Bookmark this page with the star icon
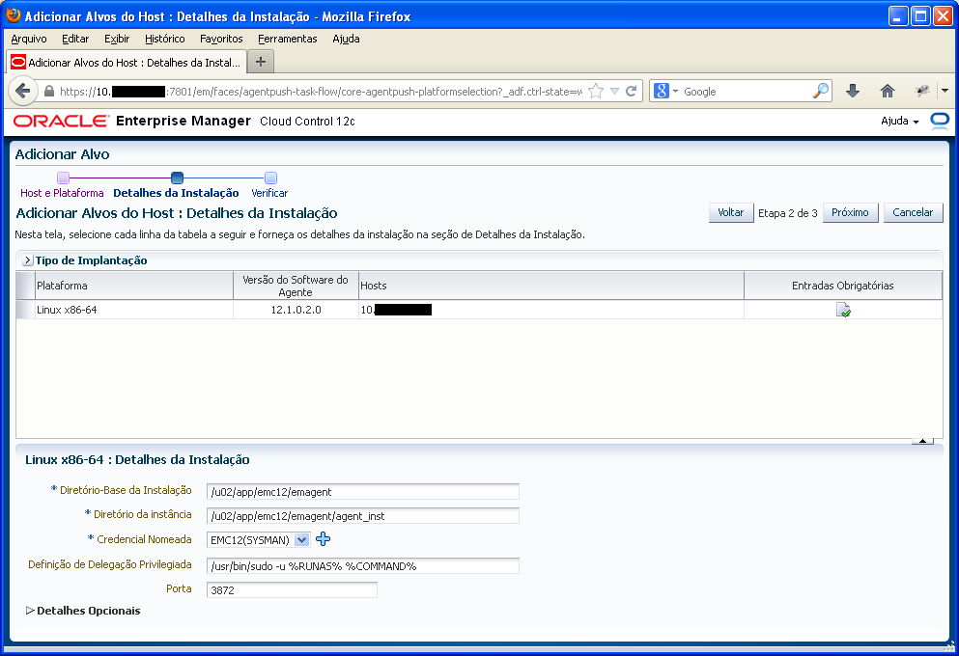This screenshot has height=656, width=959. click(x=595, y=92)
